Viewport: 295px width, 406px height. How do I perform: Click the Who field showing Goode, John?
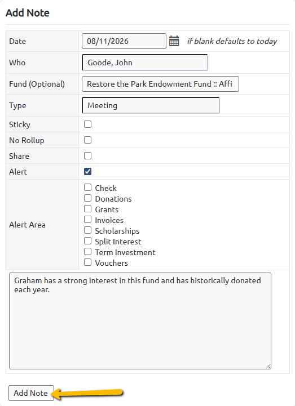pyautogui.click(x=145, y=63)
